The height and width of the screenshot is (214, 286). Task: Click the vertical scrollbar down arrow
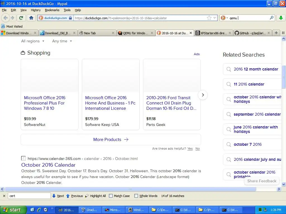(x=284, y=184)
